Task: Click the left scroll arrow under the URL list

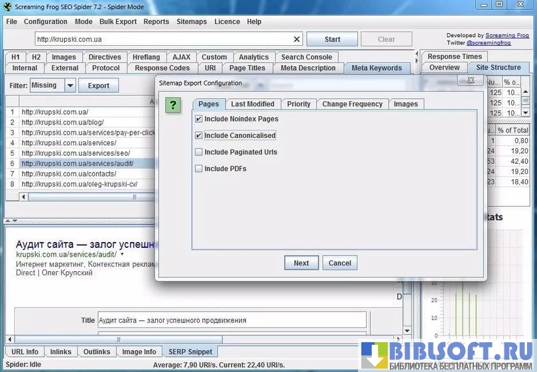Action: click(x=25, y=197)
